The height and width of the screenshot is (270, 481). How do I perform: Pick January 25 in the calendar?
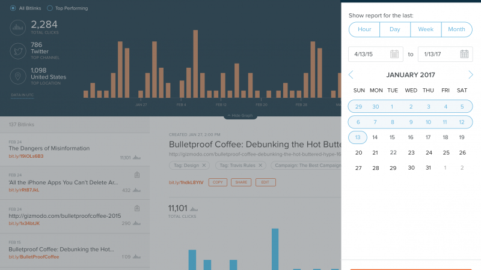pos(446,153)
